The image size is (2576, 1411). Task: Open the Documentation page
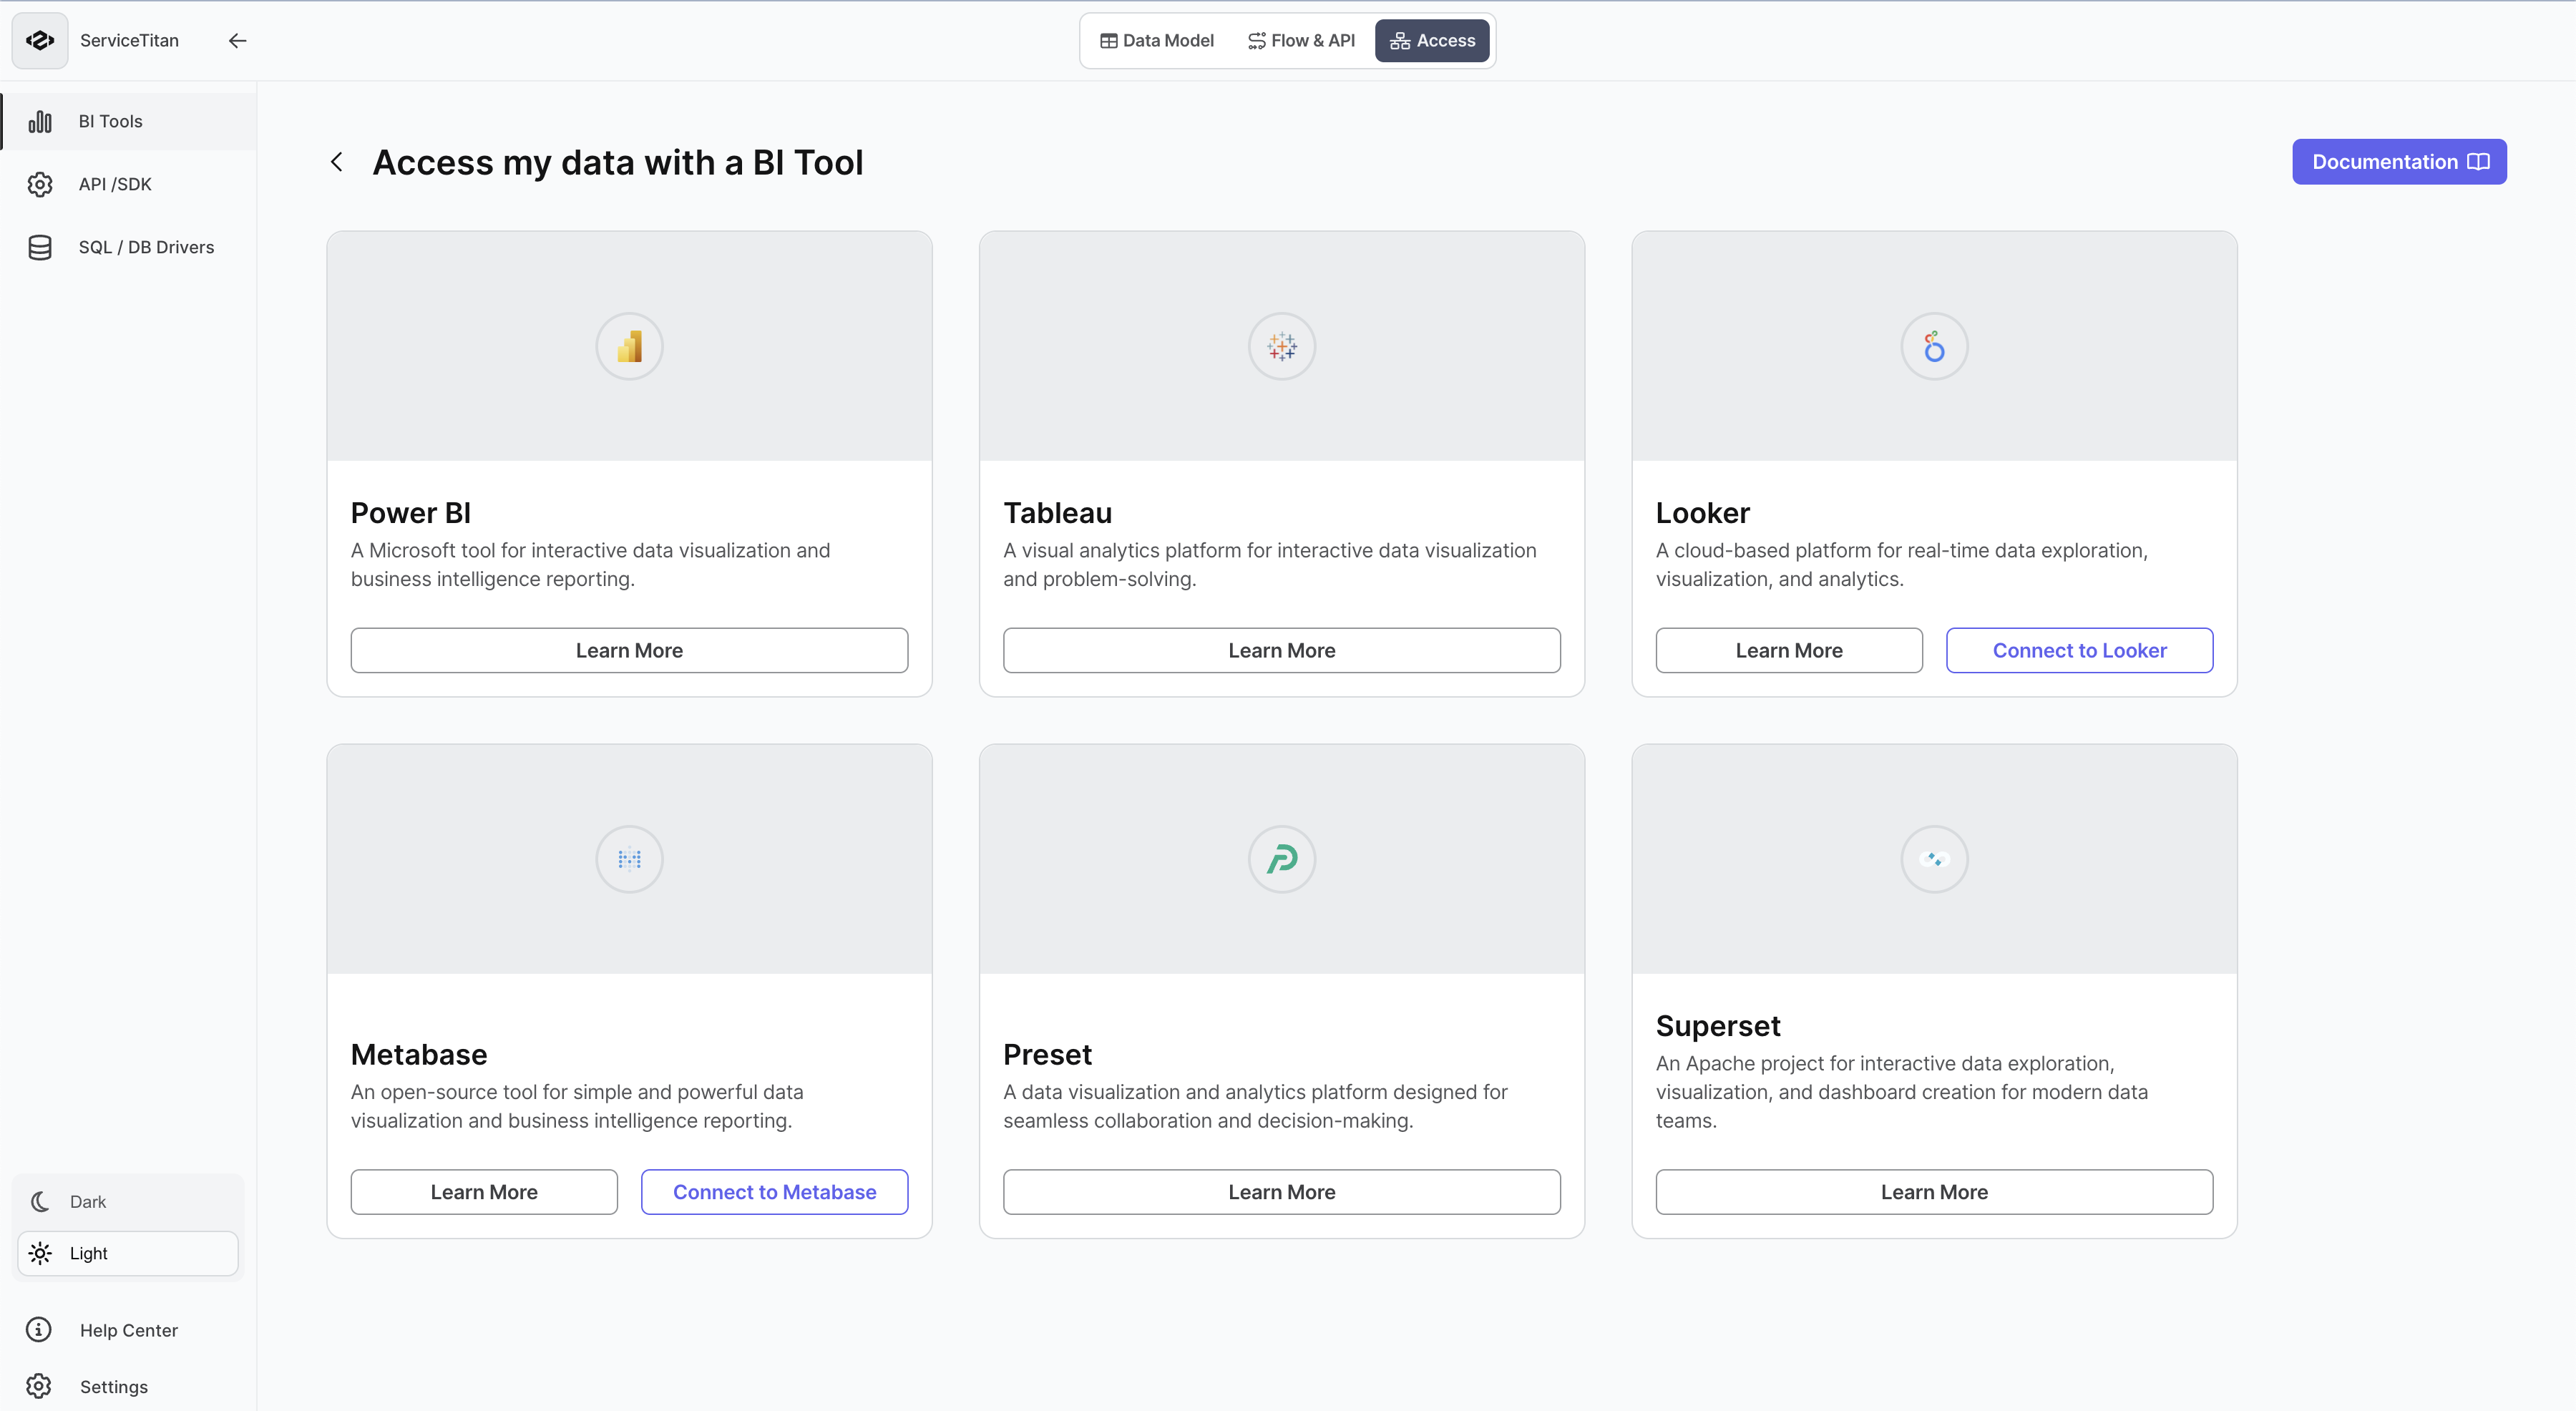tap(2399, 161)
